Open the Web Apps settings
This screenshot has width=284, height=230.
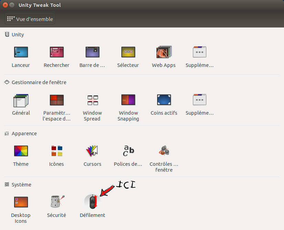tap(164, 56)
